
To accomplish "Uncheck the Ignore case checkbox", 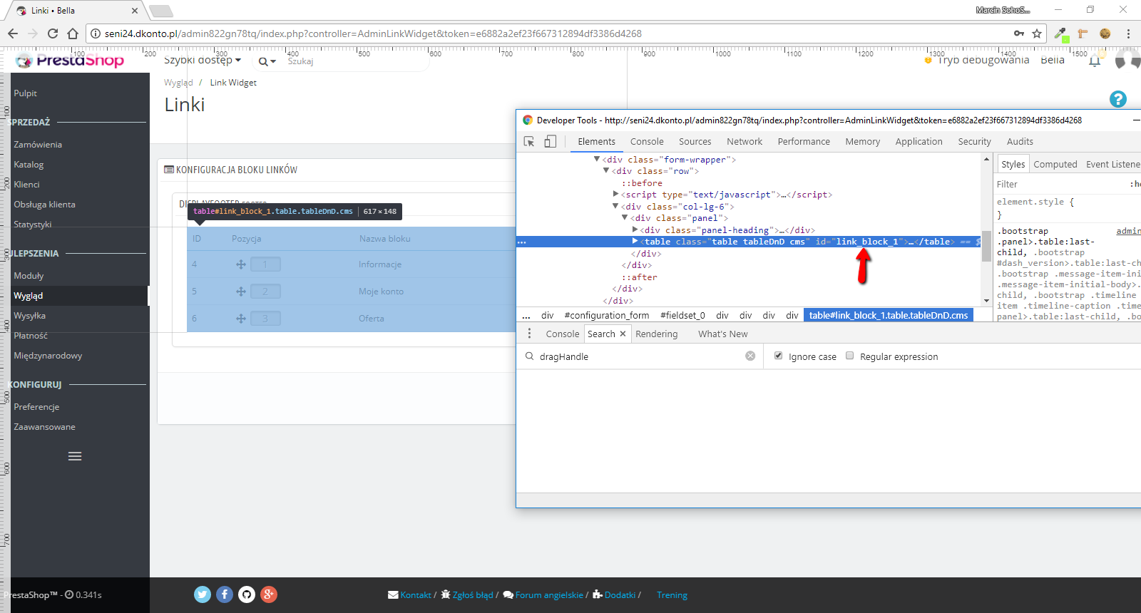I will click(778, 356).
